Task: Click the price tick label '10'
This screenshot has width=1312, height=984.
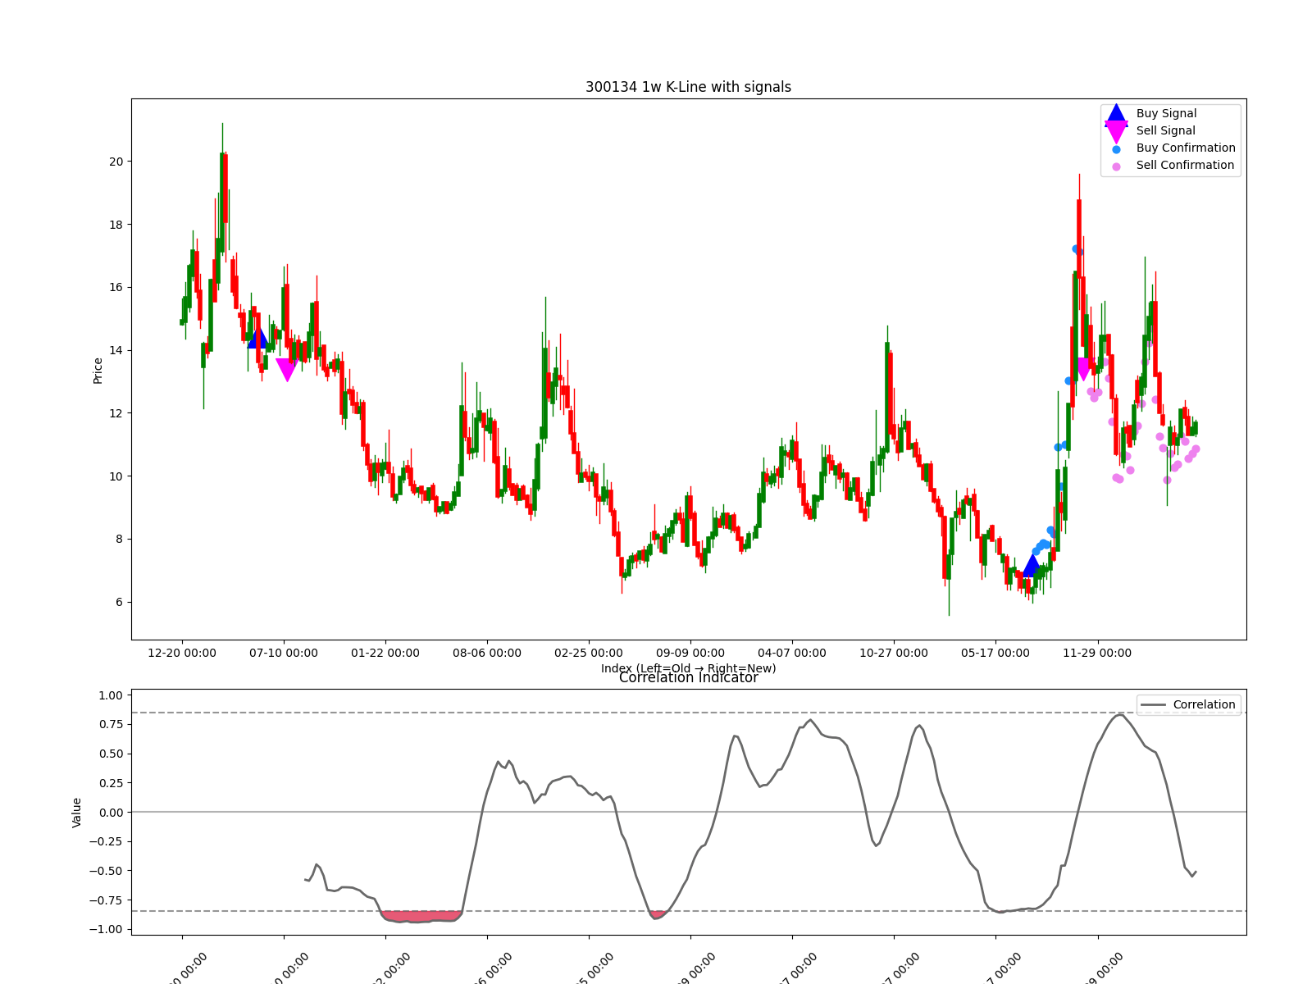Action: pyautogui.click(x=116, y=476)
